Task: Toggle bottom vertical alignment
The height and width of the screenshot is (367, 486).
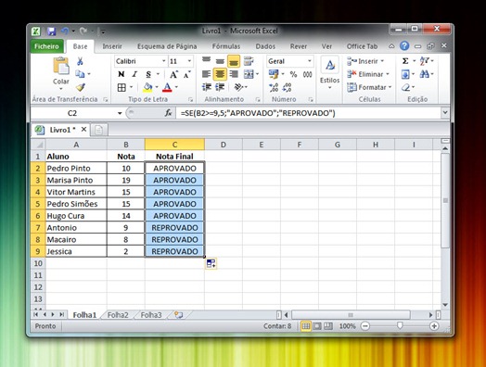Action: pyautogui.click(x=234, y=61)
